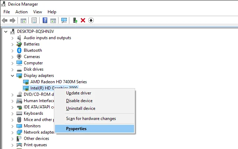Select Update driver in context menu
238x149 pixels.
pos(79,93)
